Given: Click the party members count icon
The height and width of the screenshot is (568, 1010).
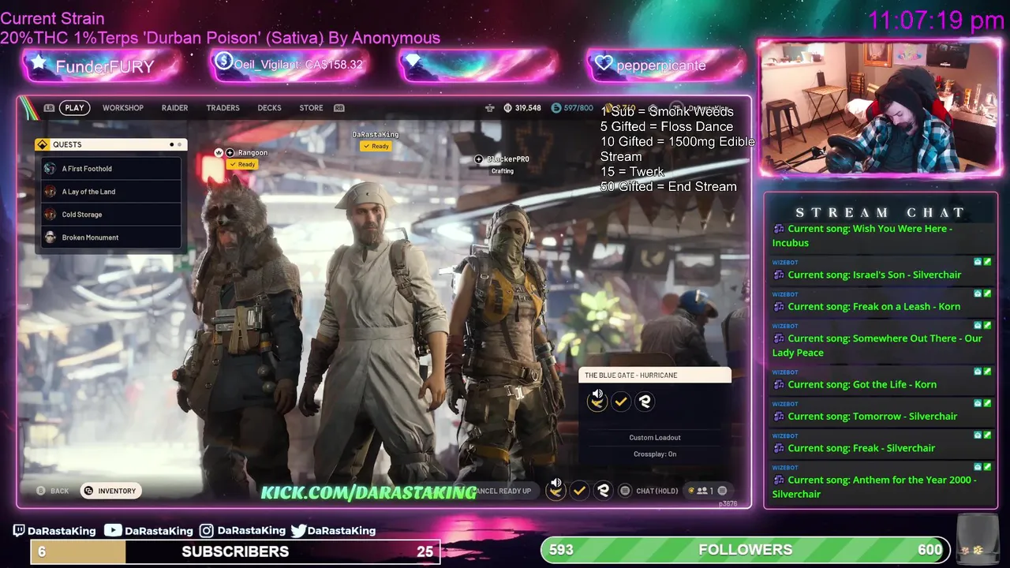Looking at the screenshot, I should (x=702, y=491).
